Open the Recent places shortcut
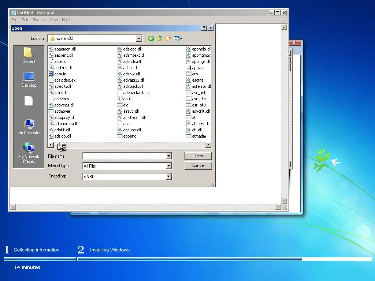 point(29,56)
